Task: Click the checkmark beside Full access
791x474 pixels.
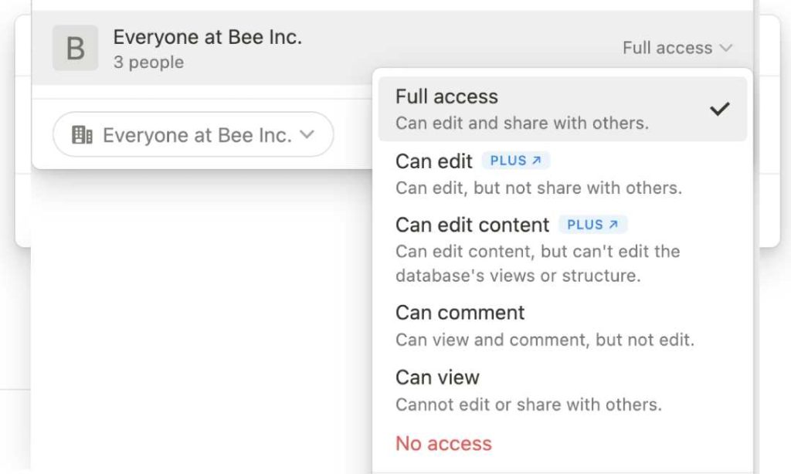Action: 720,108
